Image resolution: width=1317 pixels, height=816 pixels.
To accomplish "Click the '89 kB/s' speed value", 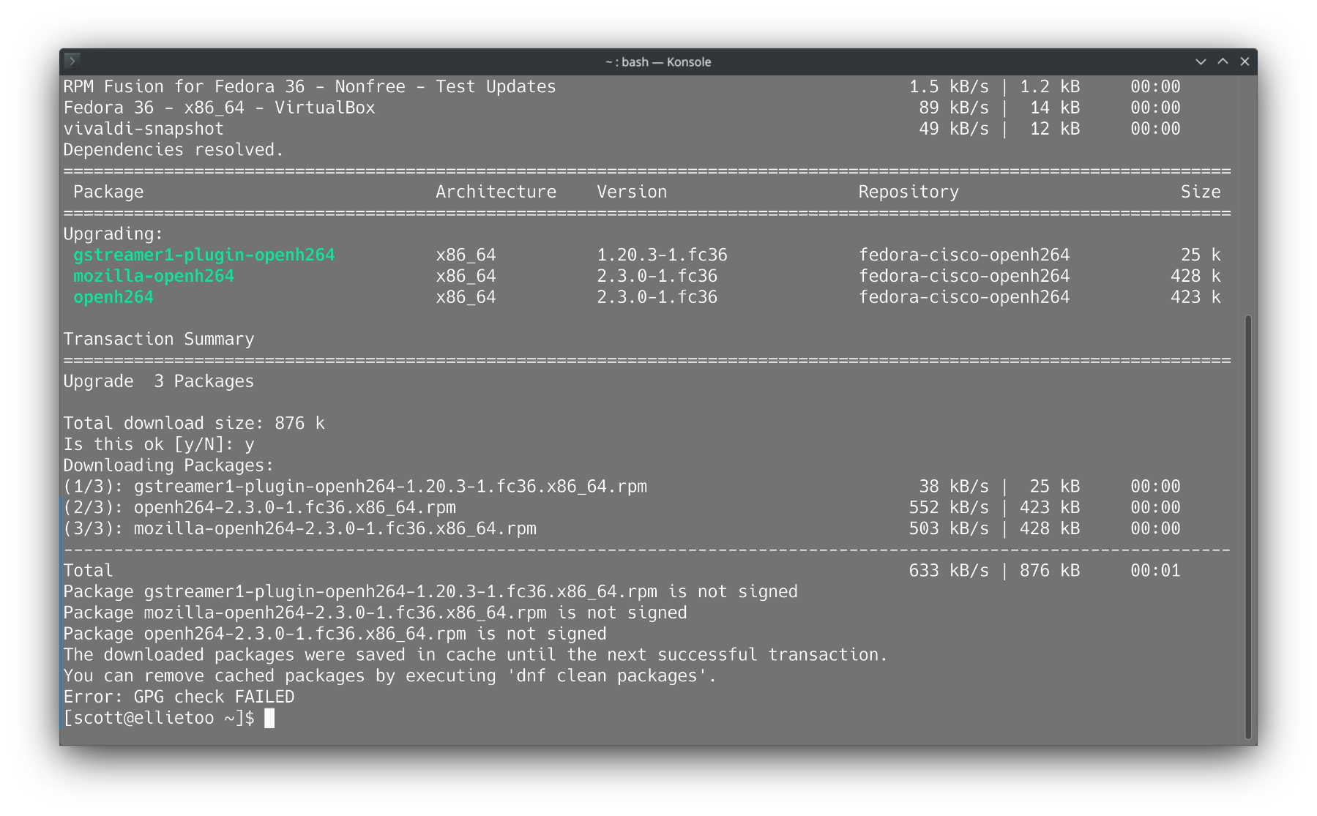I will click(x=954, y=108).
